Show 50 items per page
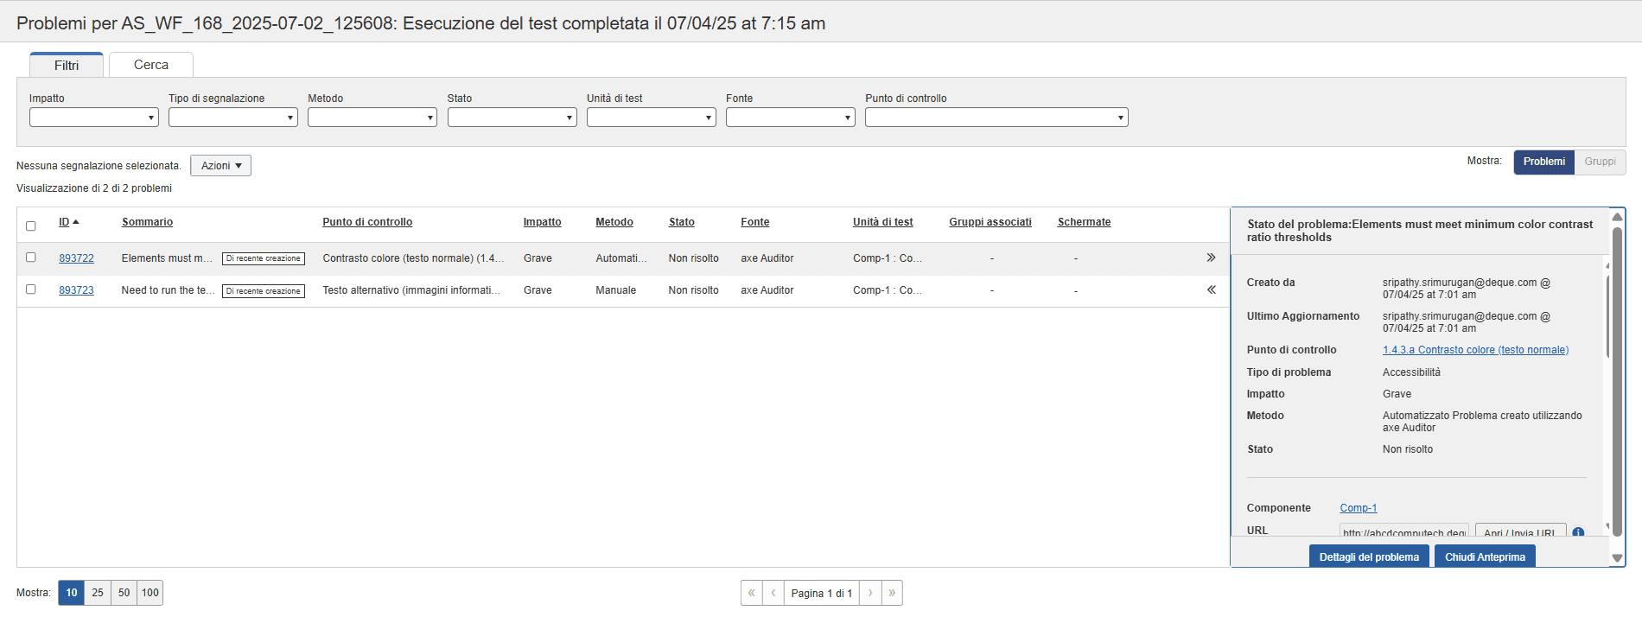Image resolution: width=1642 pixels, height=636 pixels. click(124, 593)
